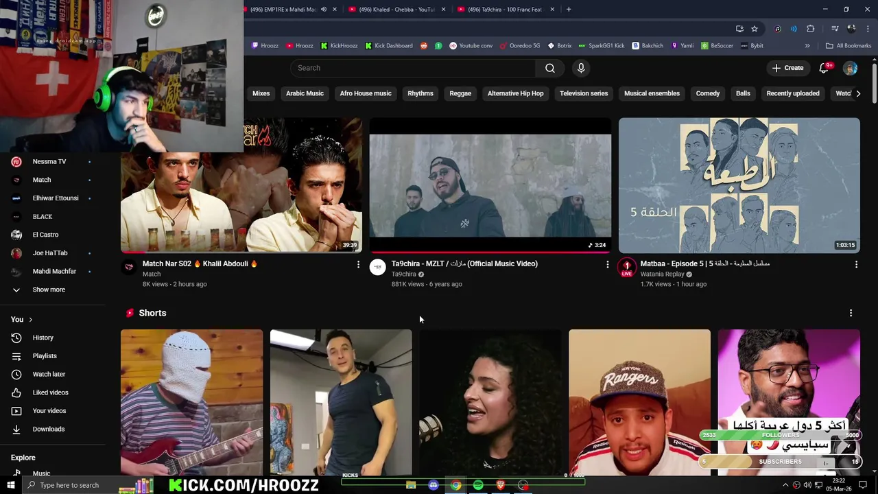
Task: Select the Comedy chip
Action: (x=708, y=93)
